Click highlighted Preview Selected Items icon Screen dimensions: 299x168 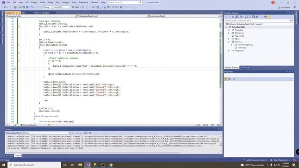[x=268, y=17]
